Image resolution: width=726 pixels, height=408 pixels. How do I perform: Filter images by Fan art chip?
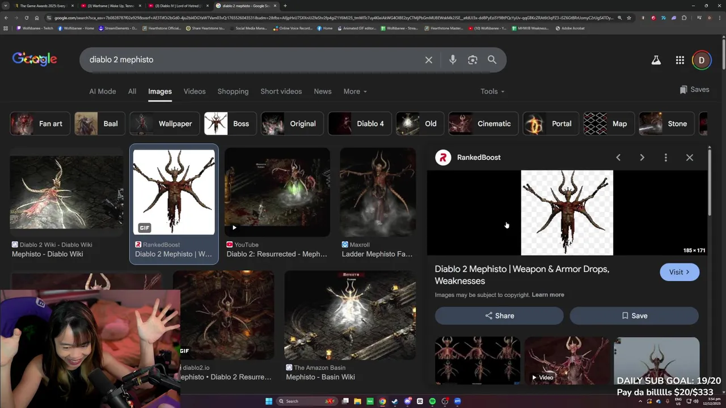[x=40, y=124]
